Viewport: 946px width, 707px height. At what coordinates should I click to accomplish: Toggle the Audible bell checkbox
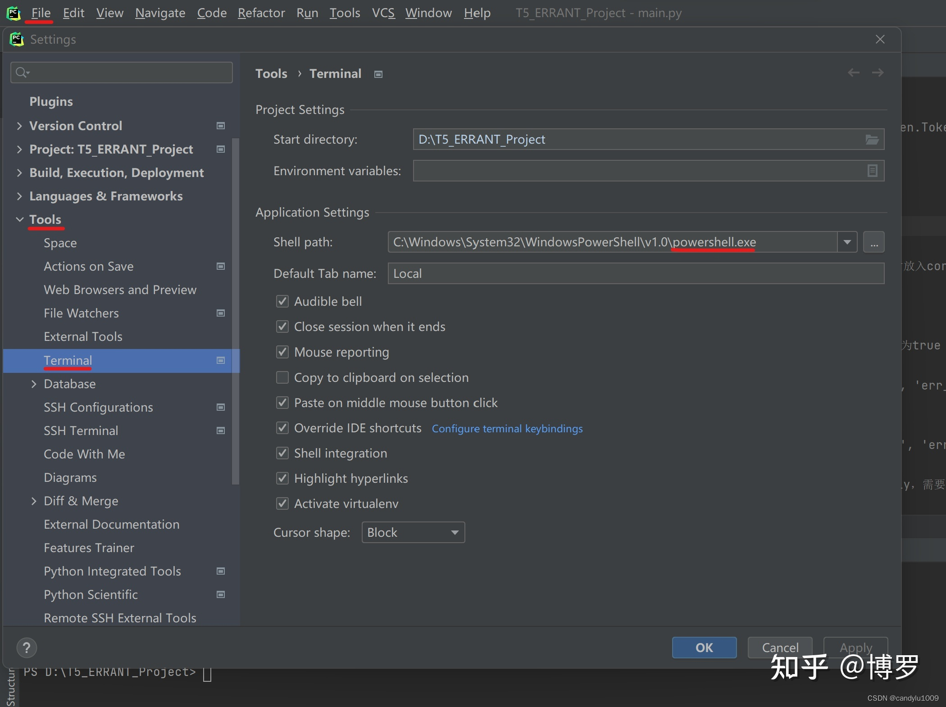pyautogui.click(x=282, y=302)
